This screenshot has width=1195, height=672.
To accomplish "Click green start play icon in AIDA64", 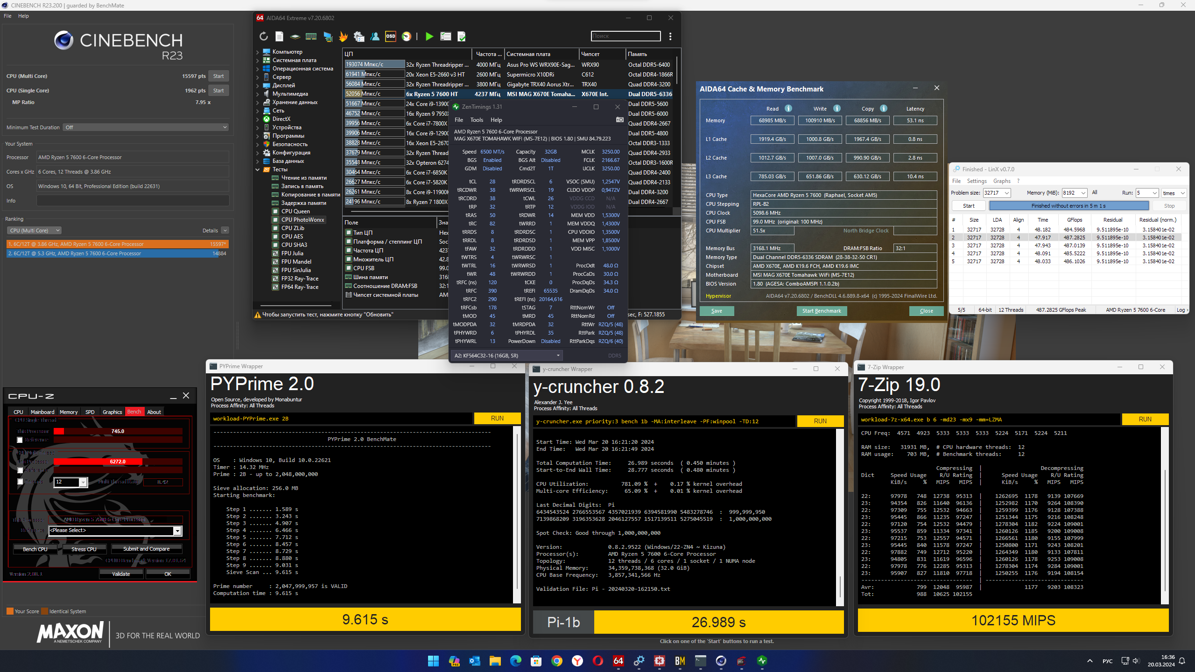I will pyautogui.click(x=429, y=36).
